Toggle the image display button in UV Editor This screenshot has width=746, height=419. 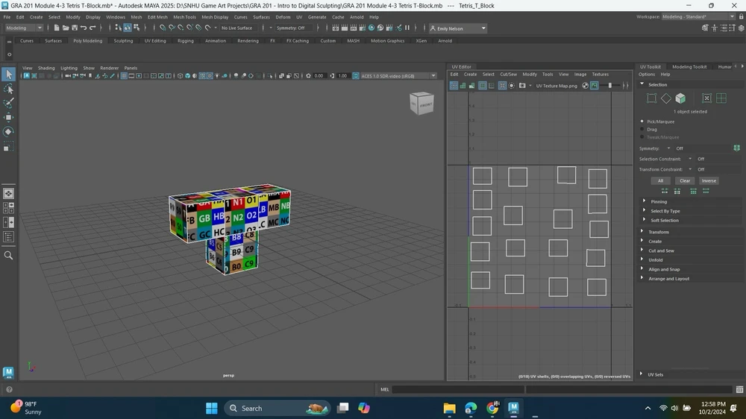595,86
